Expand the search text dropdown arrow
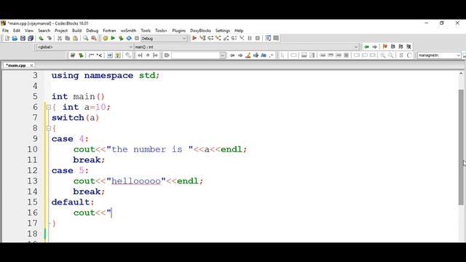This screenshot has width=466, height=262. click(222, 55)
